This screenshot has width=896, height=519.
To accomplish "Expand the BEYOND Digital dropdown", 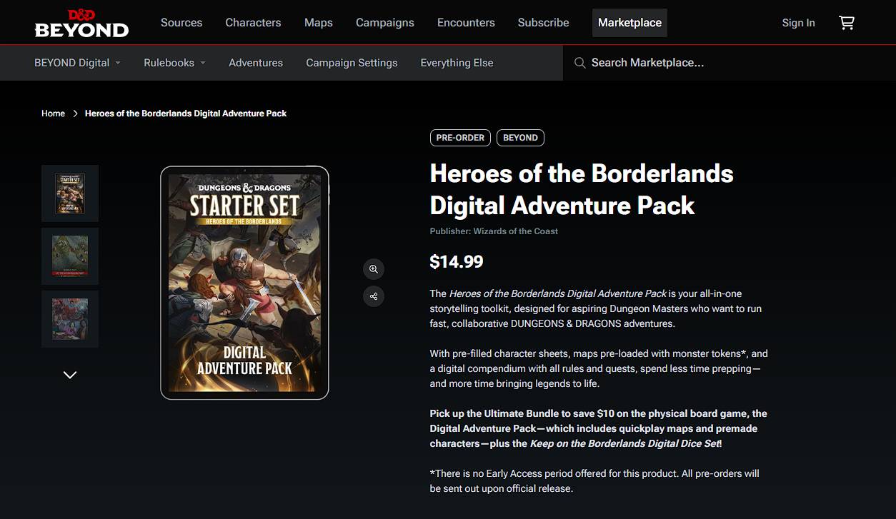I will click(77, 63).
